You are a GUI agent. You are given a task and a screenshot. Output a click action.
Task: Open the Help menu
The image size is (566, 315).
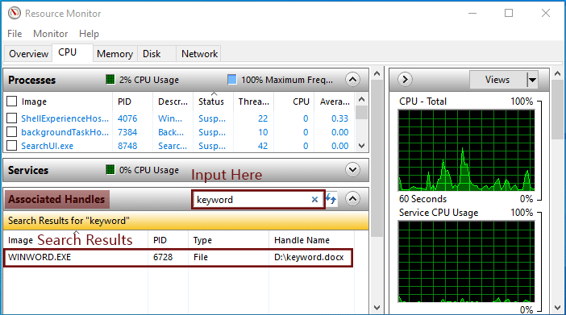[89, 34]
